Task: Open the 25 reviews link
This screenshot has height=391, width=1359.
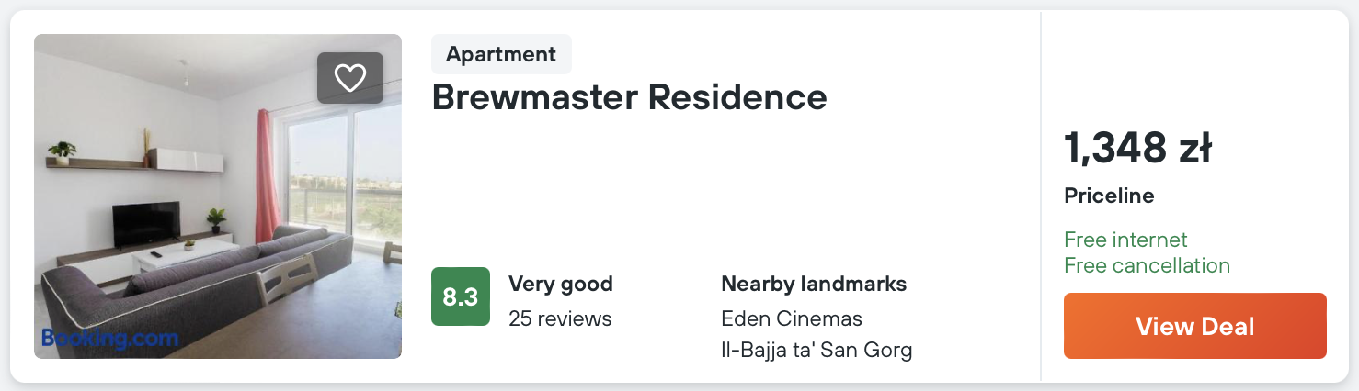Action: [559, 318]
